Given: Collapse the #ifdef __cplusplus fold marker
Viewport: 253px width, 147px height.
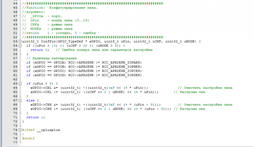Looking at the screenshot, I should point(20,130).
